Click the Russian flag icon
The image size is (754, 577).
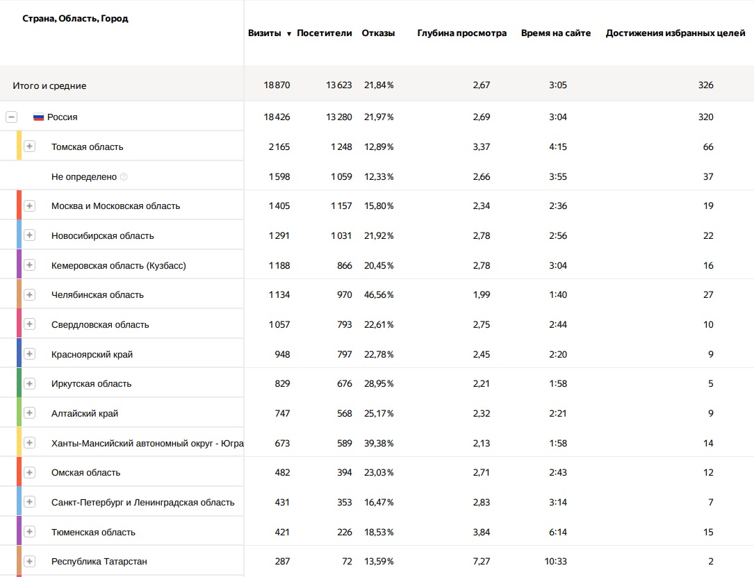pyautogui.click(x=39, y=117)
